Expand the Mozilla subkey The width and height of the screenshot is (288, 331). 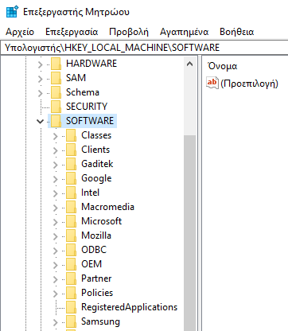click(55, 236)
